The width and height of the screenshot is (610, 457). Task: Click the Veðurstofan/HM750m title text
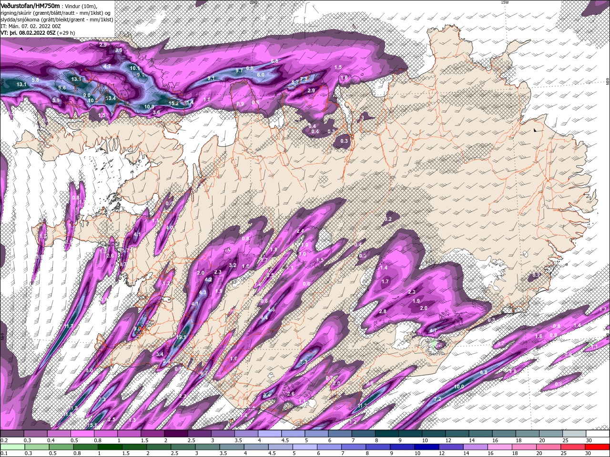coord(30,5)
